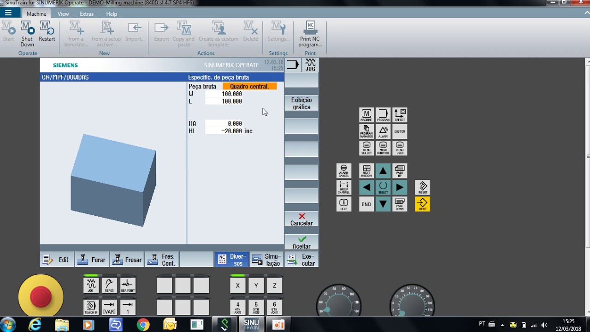Click the PAGE DOWN key

pos(400,204)
